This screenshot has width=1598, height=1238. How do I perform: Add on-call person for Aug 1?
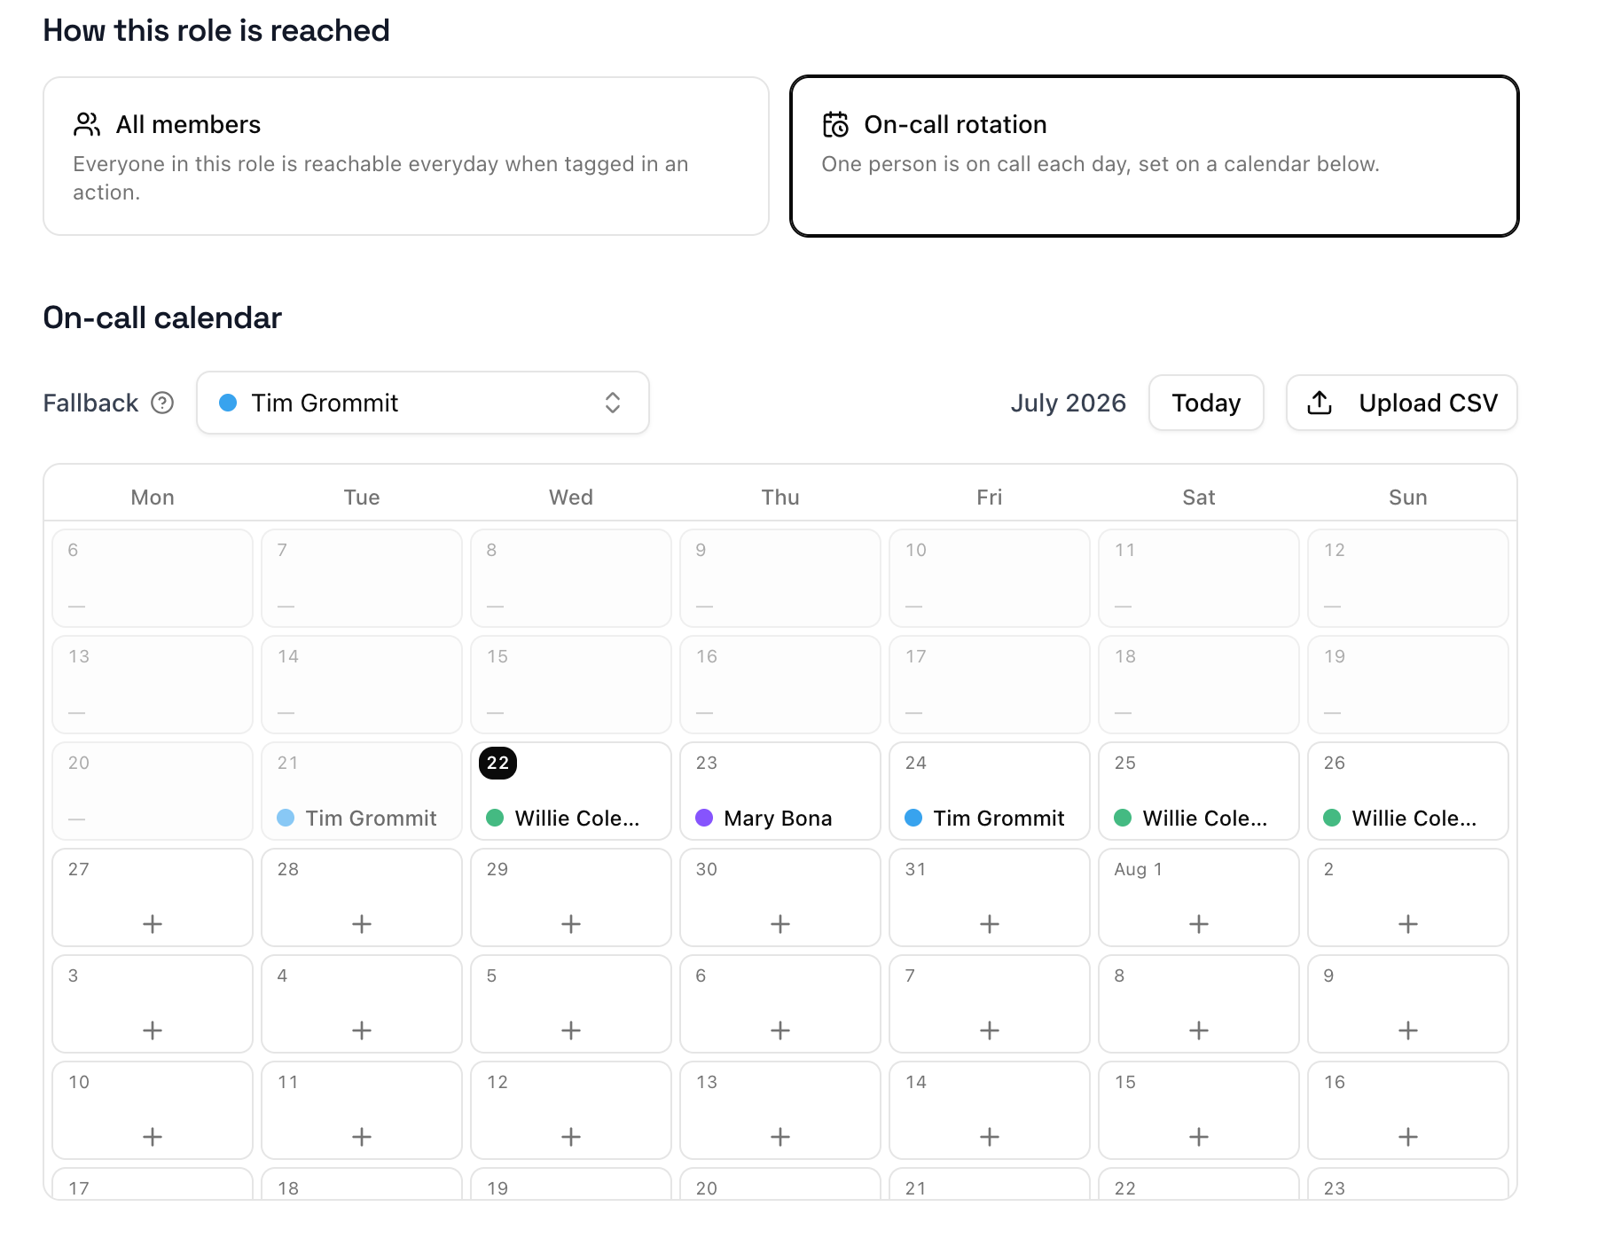[x=1199, y=924]
